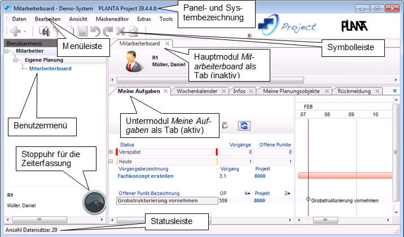Screen dimensions: 404x237
Task: Close the Meine Planungsobjekte tab
Action: click(x=327, y=91)
